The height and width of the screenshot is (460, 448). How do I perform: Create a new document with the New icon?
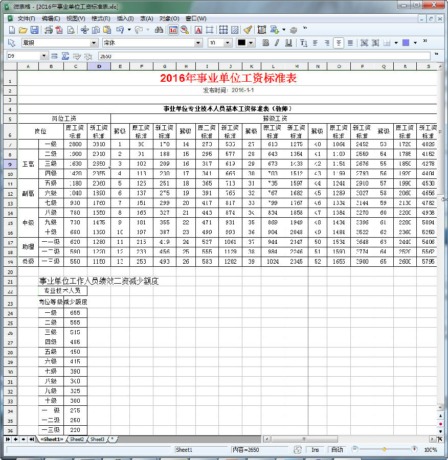click(12, 30)
